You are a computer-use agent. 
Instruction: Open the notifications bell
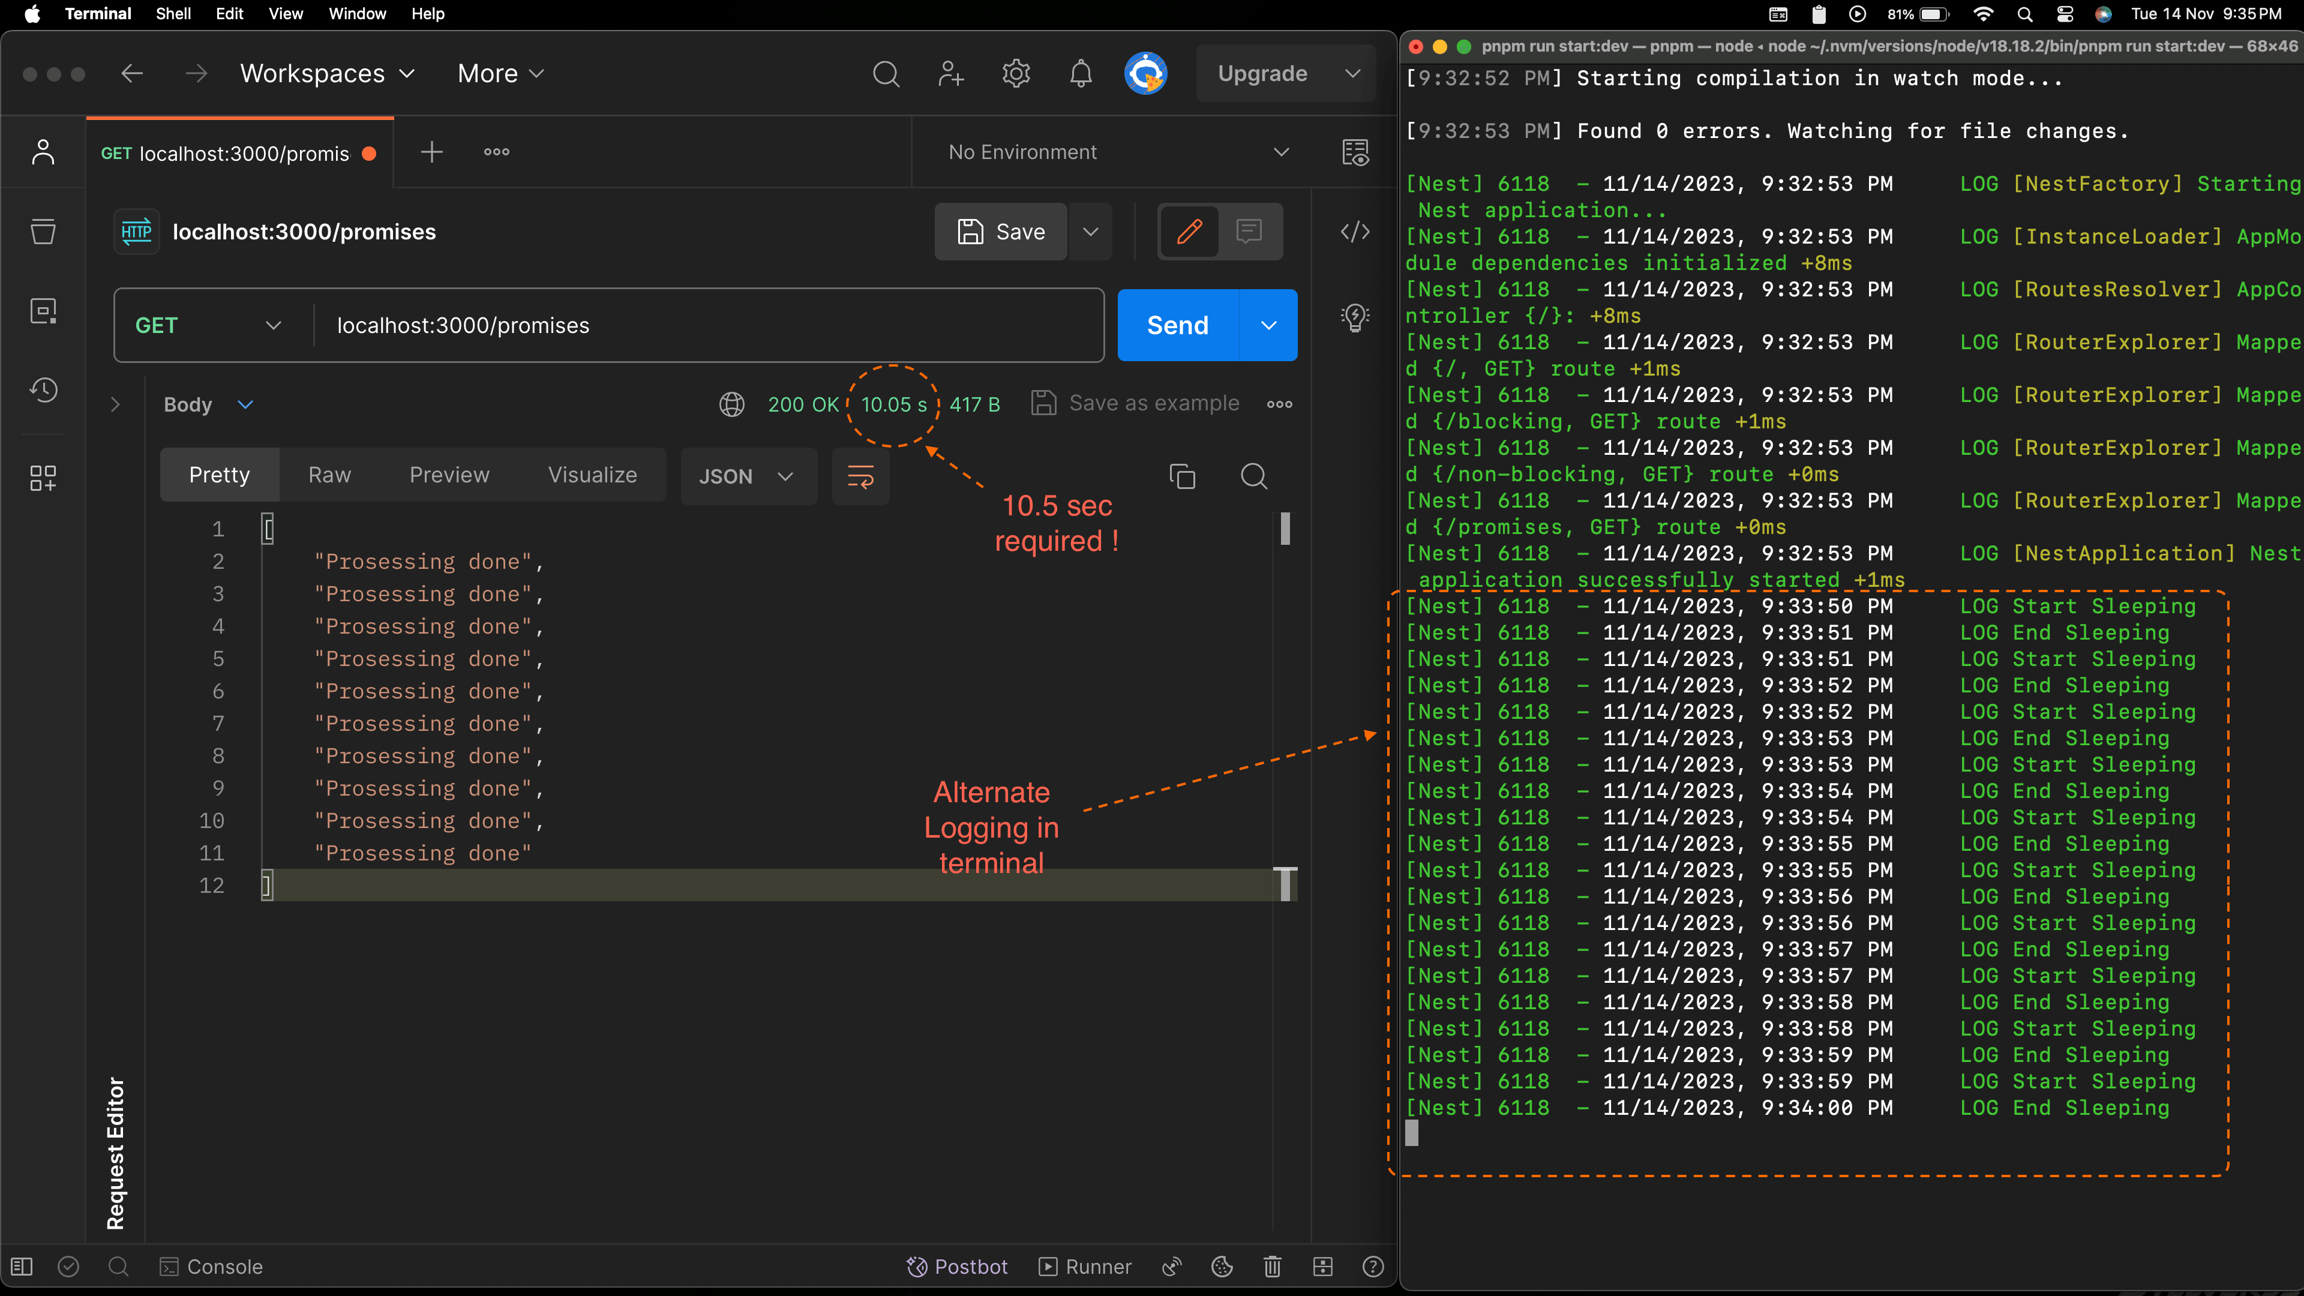[1081, 73]
